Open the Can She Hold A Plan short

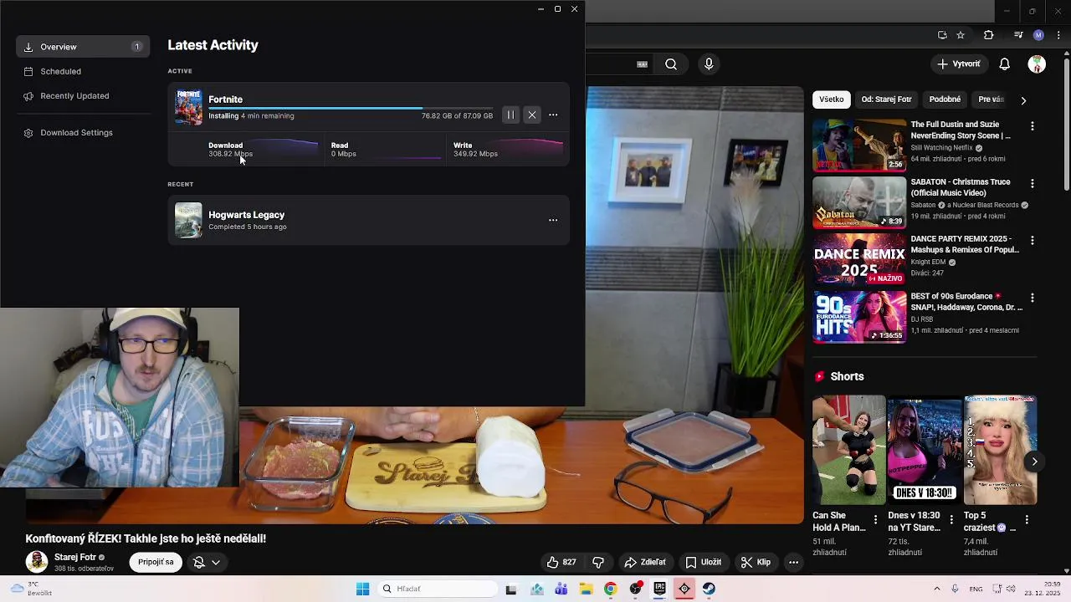pyautogui.click(x=848, y=450)
